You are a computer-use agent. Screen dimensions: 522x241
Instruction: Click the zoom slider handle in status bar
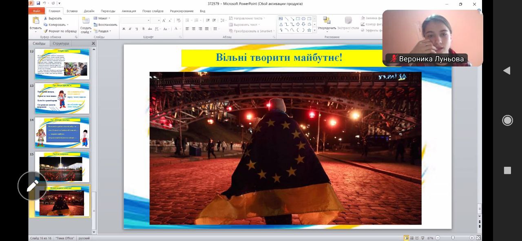point(453,238)
